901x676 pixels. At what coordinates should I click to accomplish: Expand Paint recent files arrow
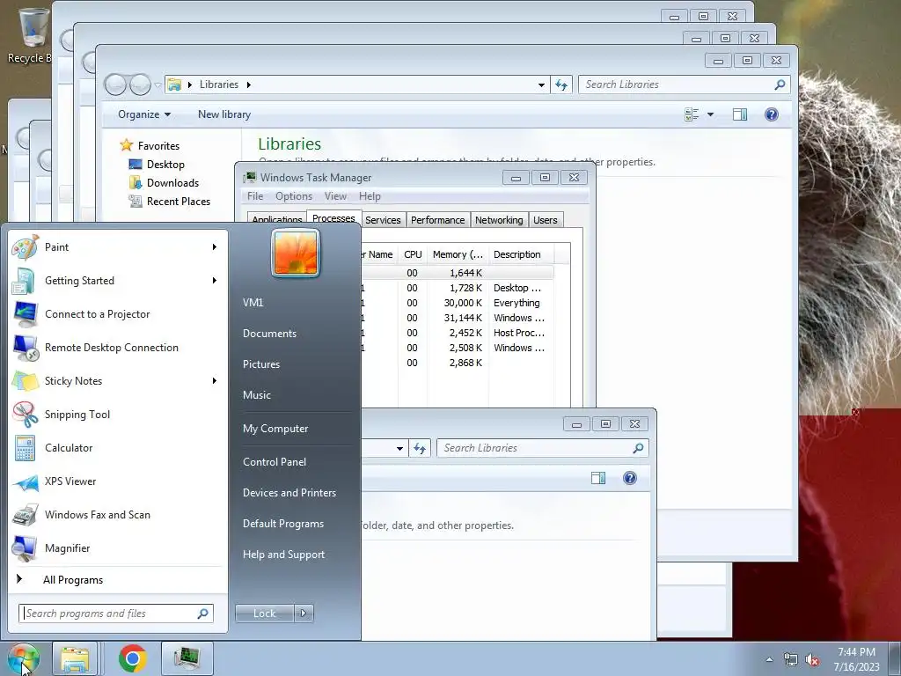click(215, 247)
